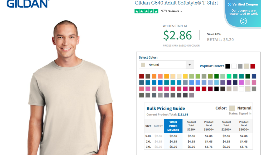261x155 pixels.
Task: Select the Natural swatch beside the Color label
Action: click(x=232, y=108)
